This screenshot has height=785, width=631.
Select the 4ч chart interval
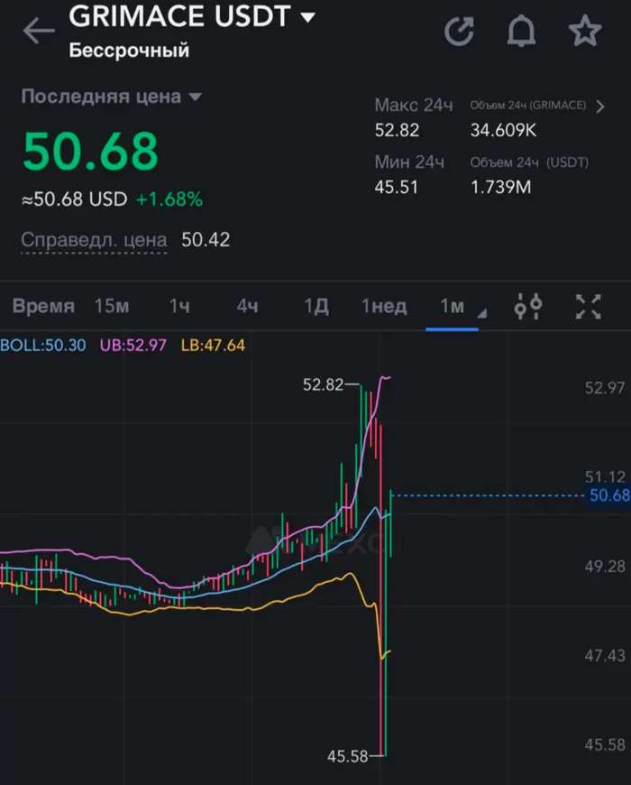pos(248,307)
